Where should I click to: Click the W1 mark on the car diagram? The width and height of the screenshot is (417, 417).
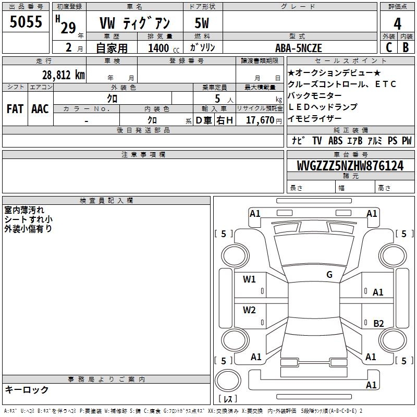pos(249,279)
